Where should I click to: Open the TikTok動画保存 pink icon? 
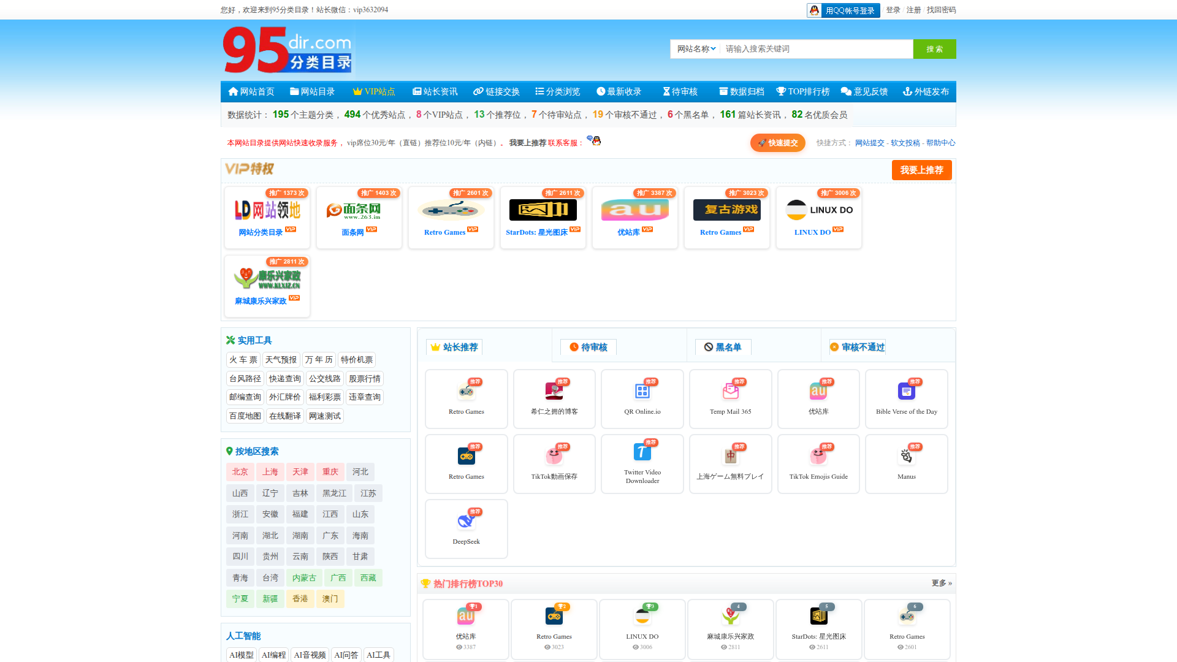(554, 456)
